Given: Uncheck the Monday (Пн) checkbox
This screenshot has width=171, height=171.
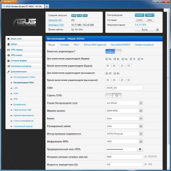Looking at the screenshot, I should [x=106, y=59].
